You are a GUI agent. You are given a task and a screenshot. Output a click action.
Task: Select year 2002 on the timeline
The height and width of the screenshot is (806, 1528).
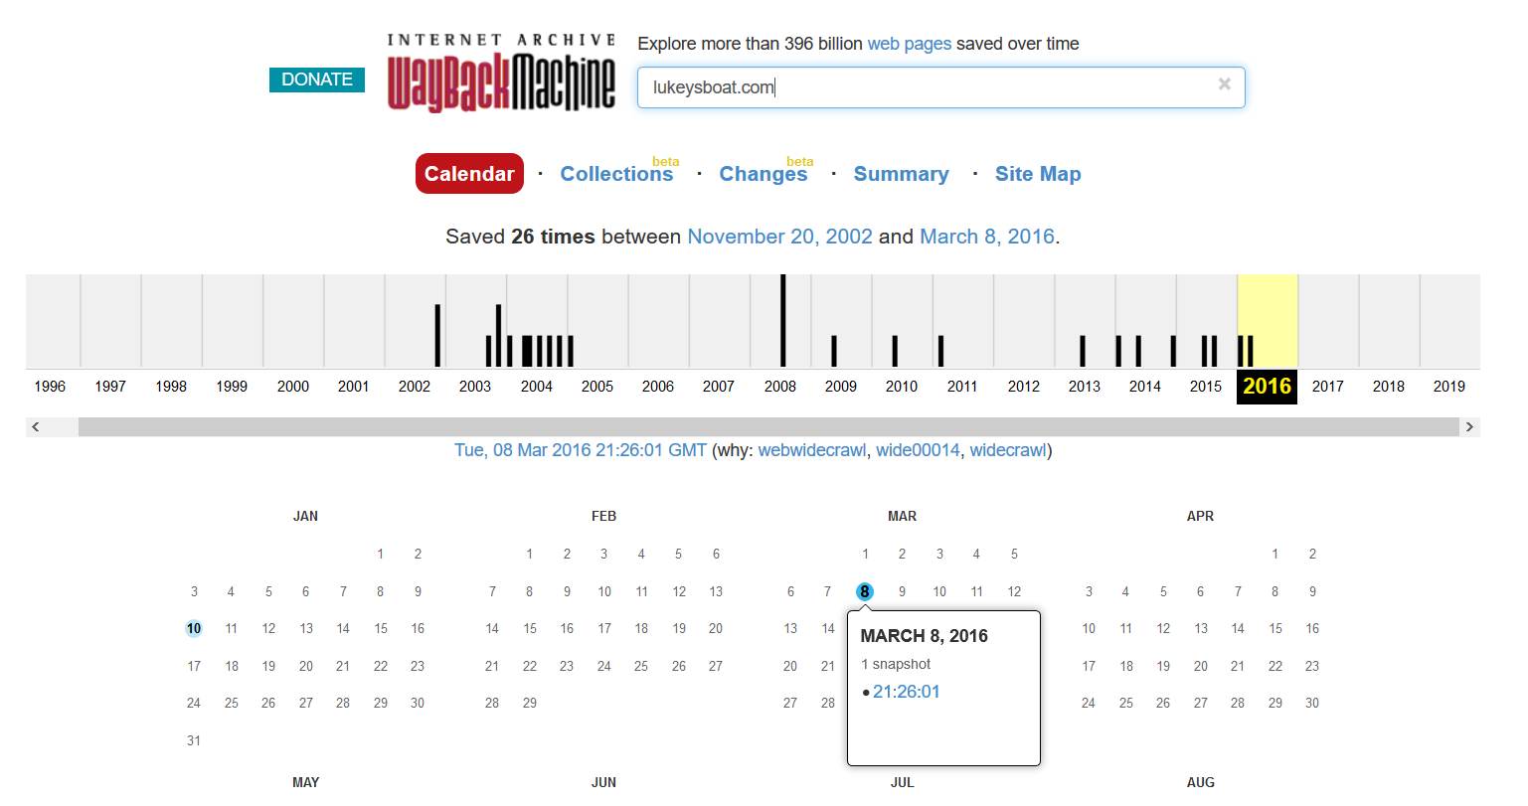[x=414, y=387]
